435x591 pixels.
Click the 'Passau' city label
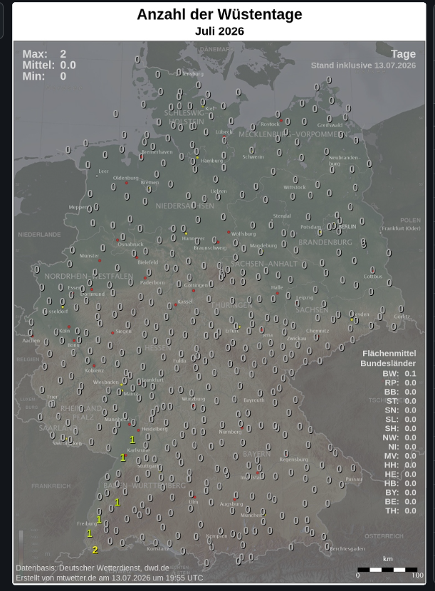tap(354, 479)
